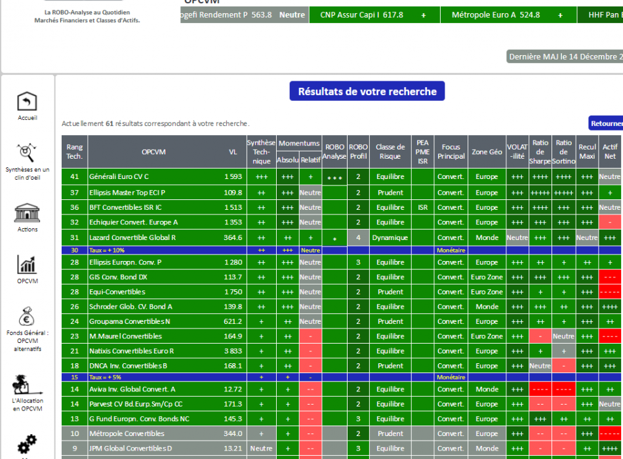Click the Monétaire cell in Taux +10% row

451,250
